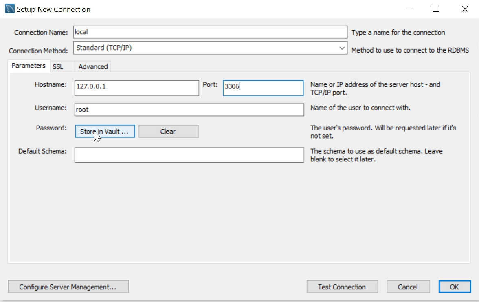Open Configure Server Management

coord(68,287)
